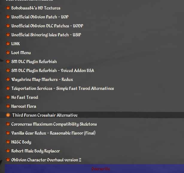
Task: Select Unofficial Oblivion DLC Patches - UODP entry
Action: tap(47, 26)
